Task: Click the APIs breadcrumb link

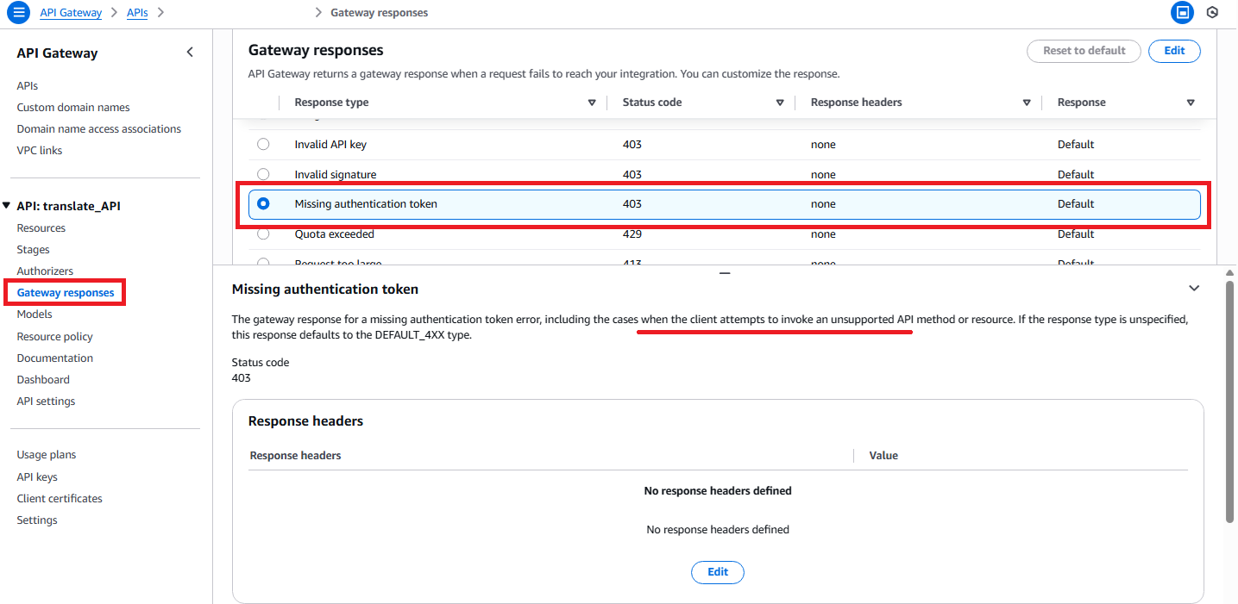Action: [x=137, y=12]
